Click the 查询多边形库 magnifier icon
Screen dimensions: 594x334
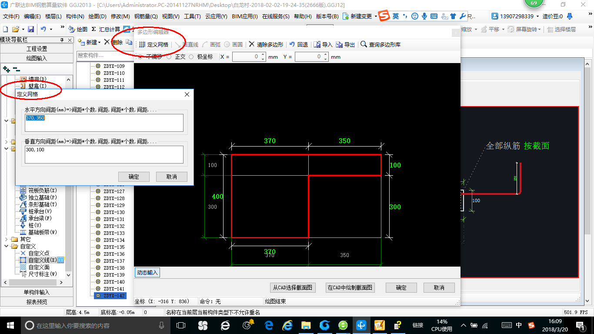point(364,44)
